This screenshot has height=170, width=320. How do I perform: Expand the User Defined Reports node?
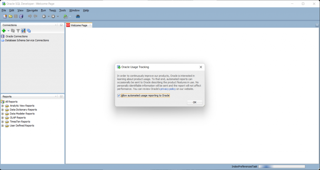pyautogui.click(x=2, y=126)
